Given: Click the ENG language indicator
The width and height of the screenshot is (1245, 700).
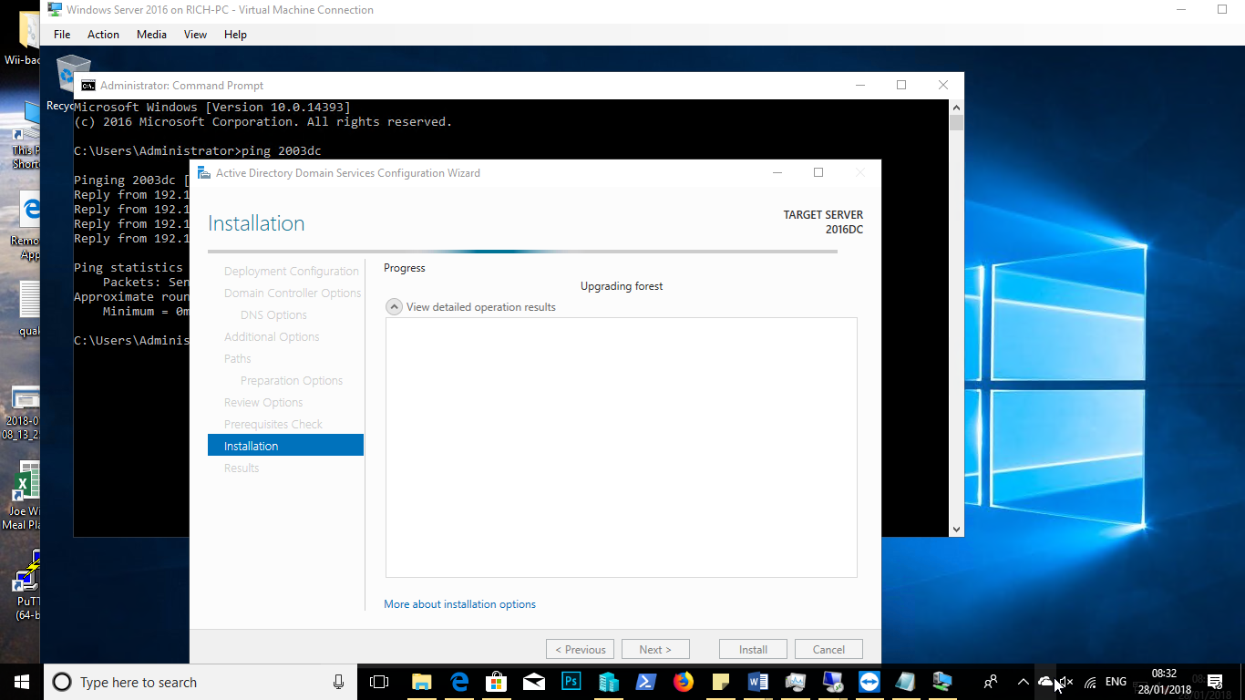Looking at the screenshot, I should click(x=1116, y=682).
